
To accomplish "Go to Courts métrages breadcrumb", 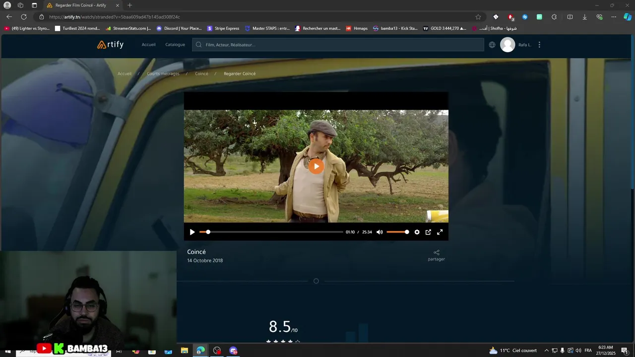I will tap(163, 73).
